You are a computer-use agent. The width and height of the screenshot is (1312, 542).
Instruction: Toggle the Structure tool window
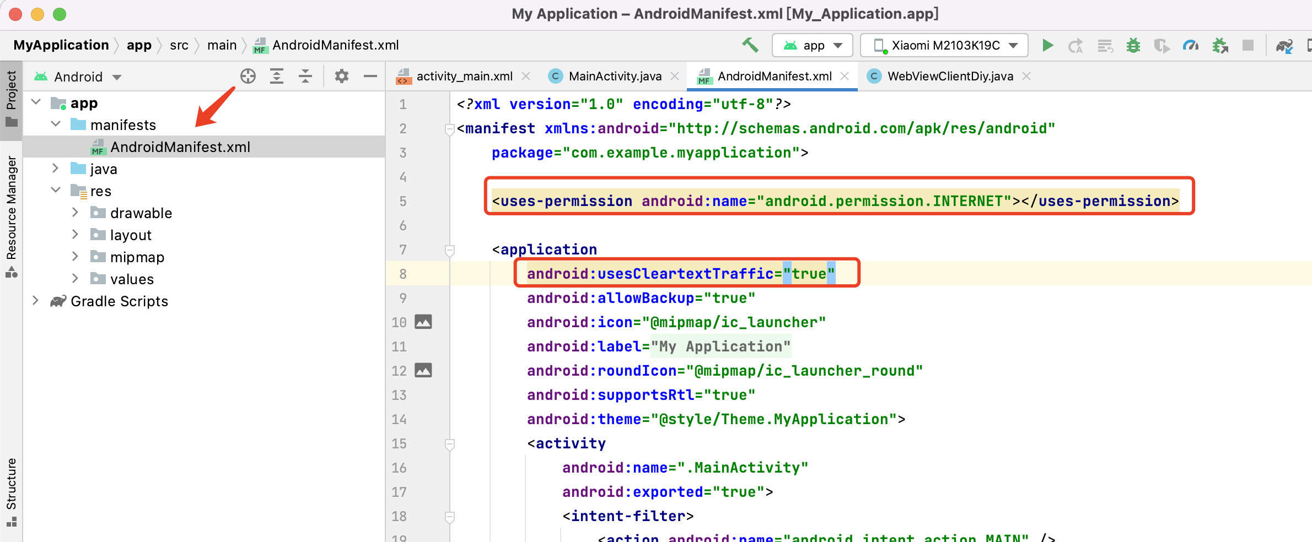12,492
